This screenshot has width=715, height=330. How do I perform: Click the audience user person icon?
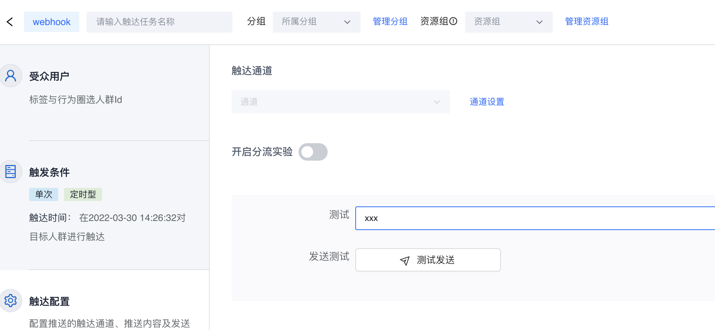click(x=11, y=76)
